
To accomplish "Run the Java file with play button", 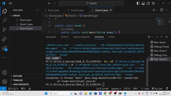I will click(154, 10).
